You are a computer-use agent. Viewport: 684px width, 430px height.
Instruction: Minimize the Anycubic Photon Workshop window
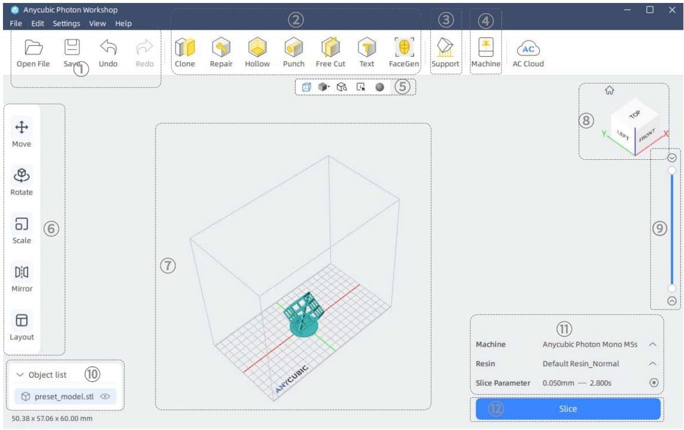[x=627, y=10]
